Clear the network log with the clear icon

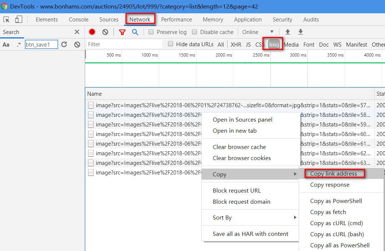[x=105, y=32]
